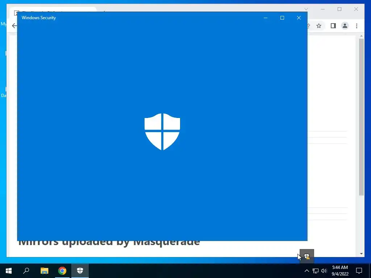The width and height of the screenshot is (371, 278).
Task: Bookmark this page with the Chrome star
Action: click(319, 26)
